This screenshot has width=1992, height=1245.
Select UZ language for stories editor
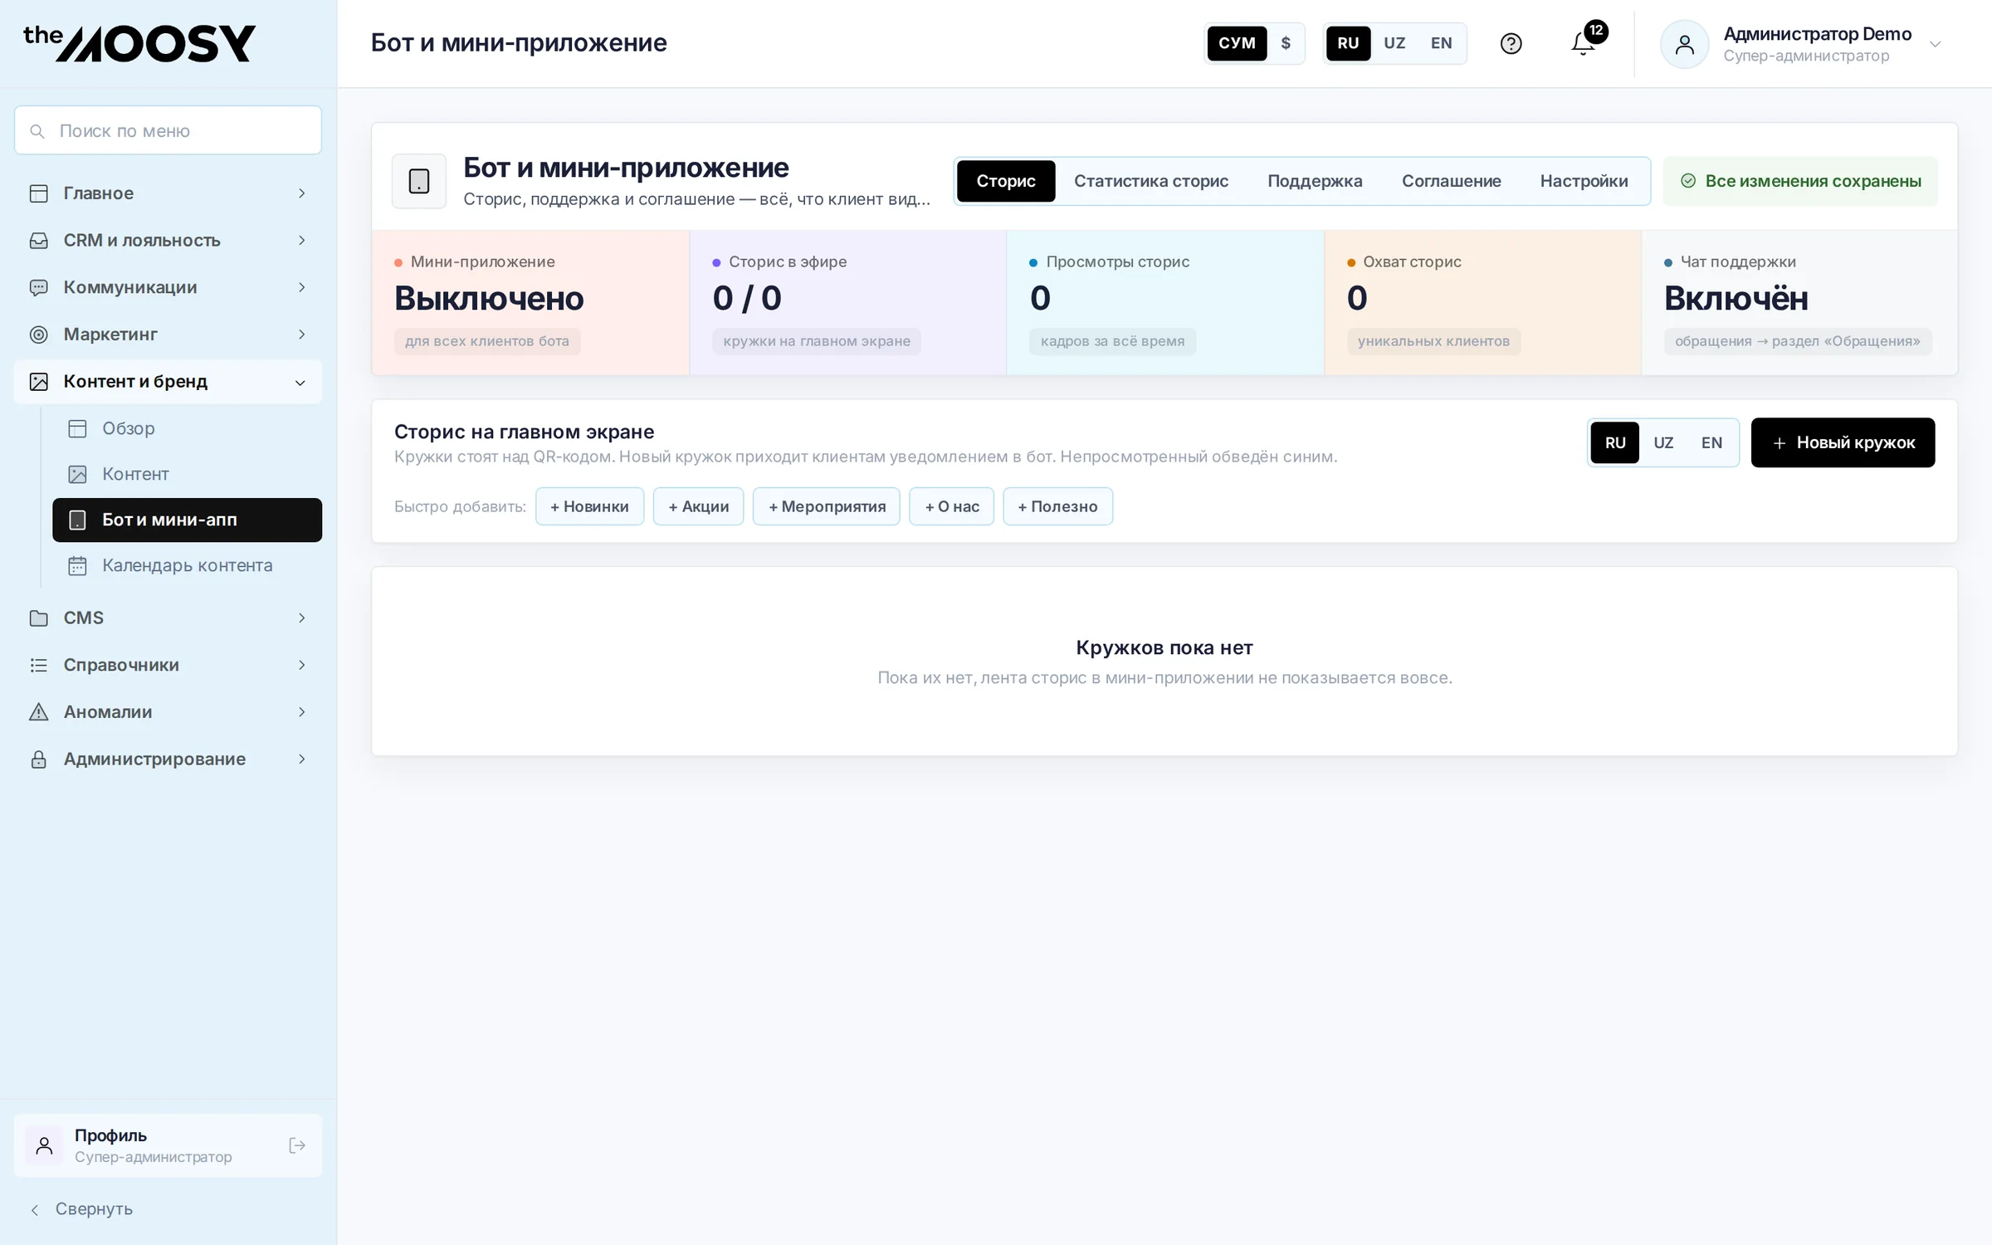point(1663,442)
